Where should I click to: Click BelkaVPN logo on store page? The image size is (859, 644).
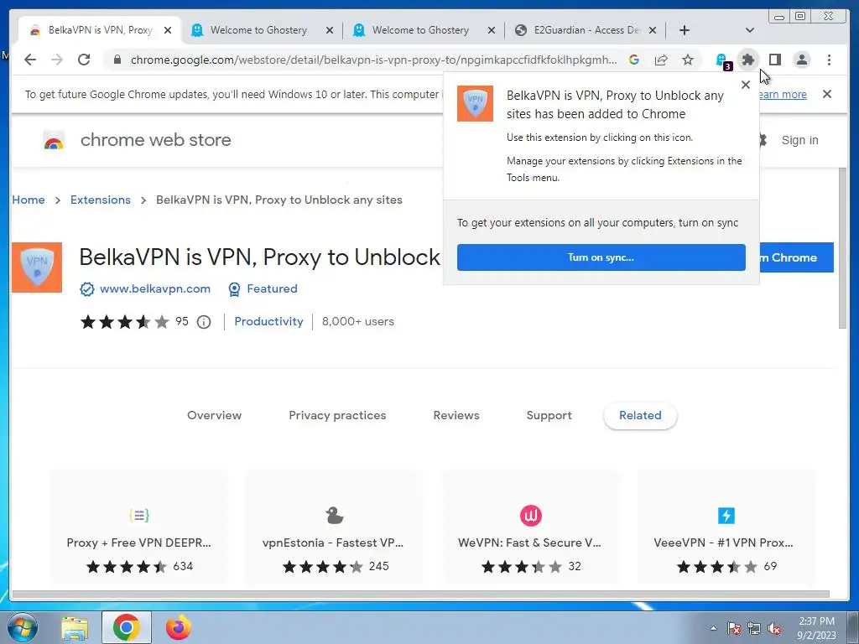coord(37,267)
